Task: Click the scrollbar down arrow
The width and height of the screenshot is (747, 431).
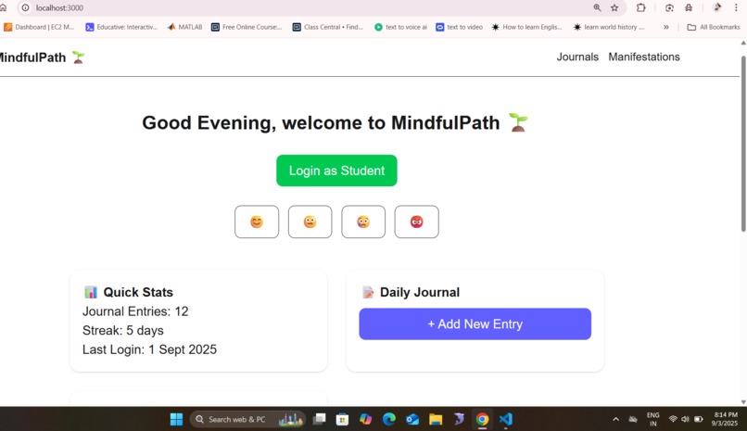Action: click(743, 402)
